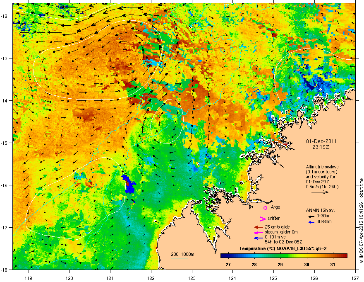Click the blue ANMN 30-80m arrow symbol
The width and height of the screenshot is (364, 282).
point(311,222)
